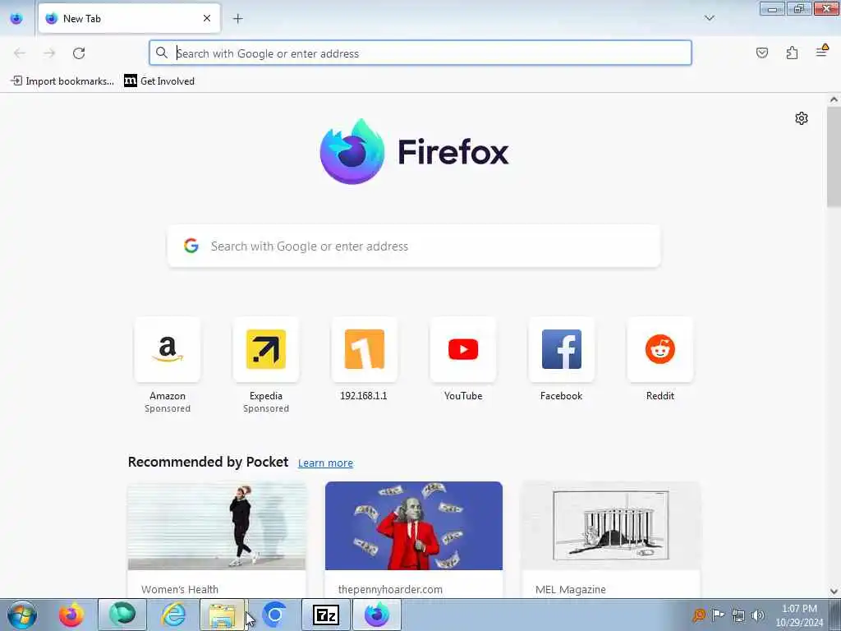This screenshot has width=841, height=631.
Task: Click the forward navigation arrow
Action: point(49,53)
